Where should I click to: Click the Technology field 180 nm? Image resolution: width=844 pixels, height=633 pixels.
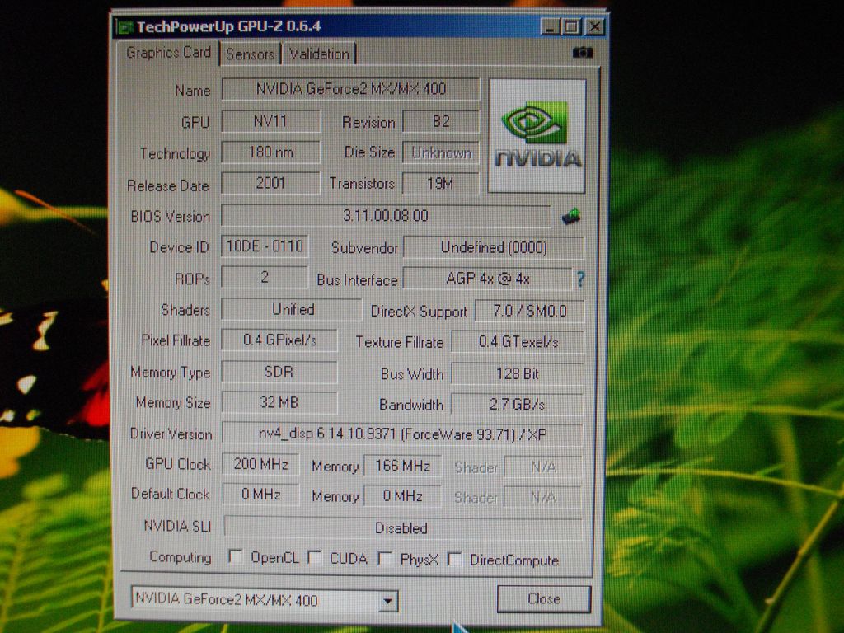pyautogui.click(x=270, y=152)
